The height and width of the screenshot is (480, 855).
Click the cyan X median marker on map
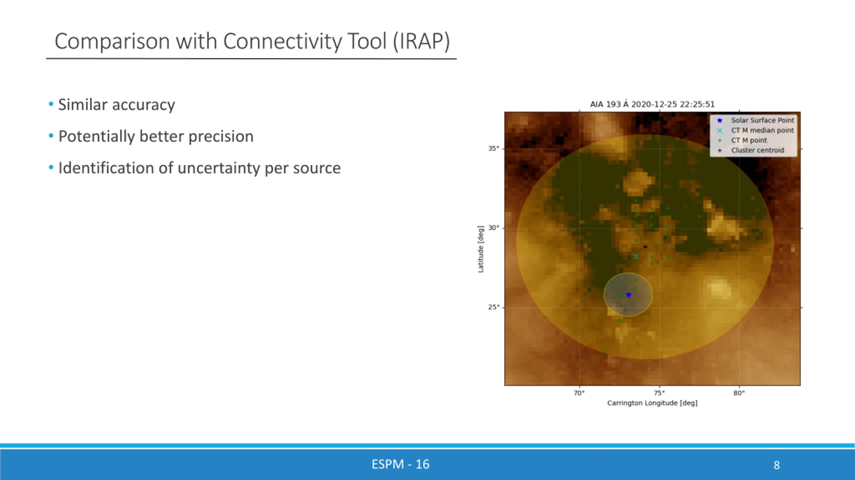pos(636,256)
